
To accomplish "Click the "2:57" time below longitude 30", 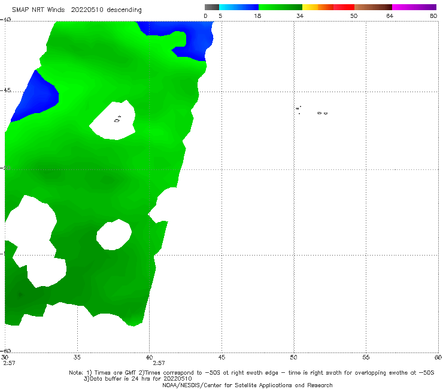I will click(9, 363).
